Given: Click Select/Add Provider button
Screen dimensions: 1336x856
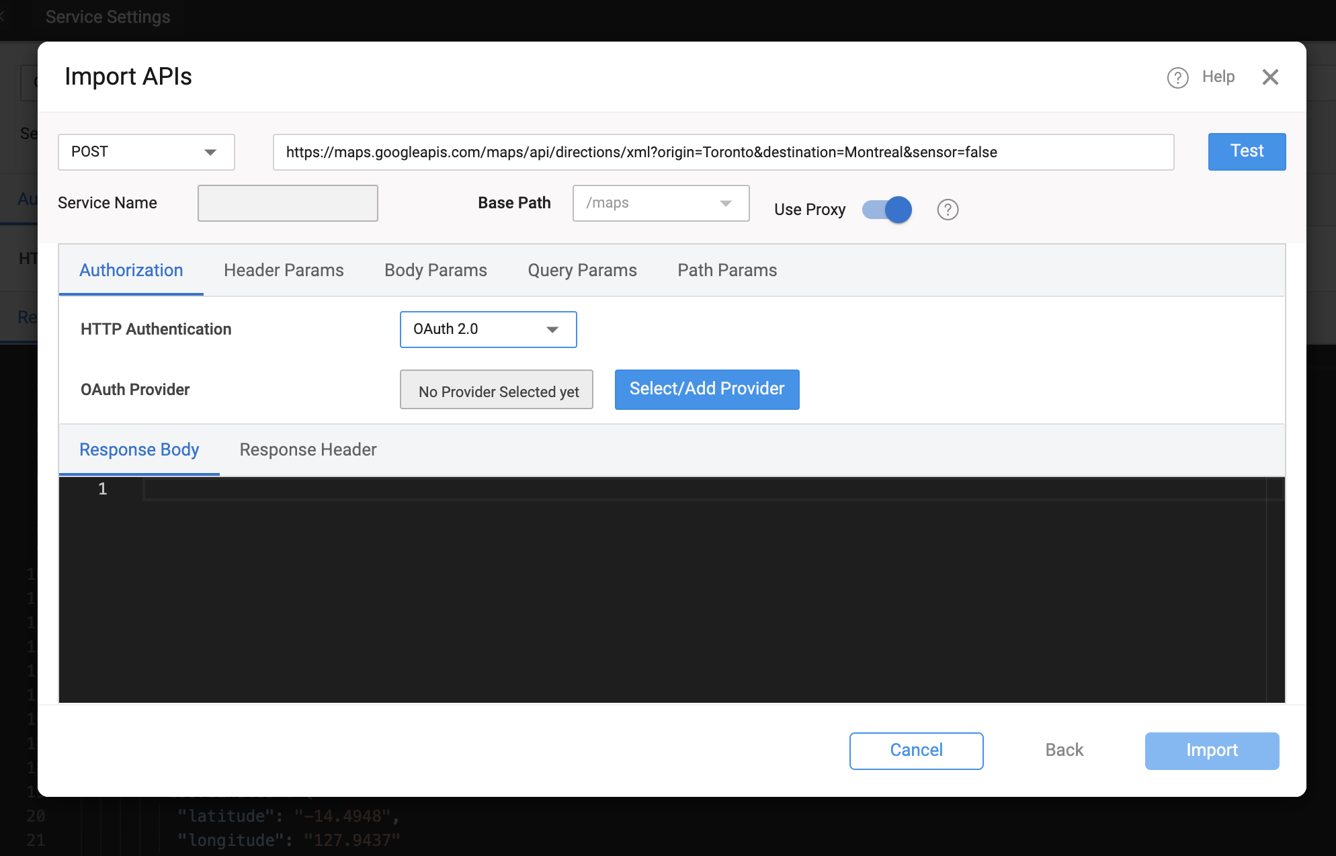Looking at the screenshot, I should [x=706, y=389].
